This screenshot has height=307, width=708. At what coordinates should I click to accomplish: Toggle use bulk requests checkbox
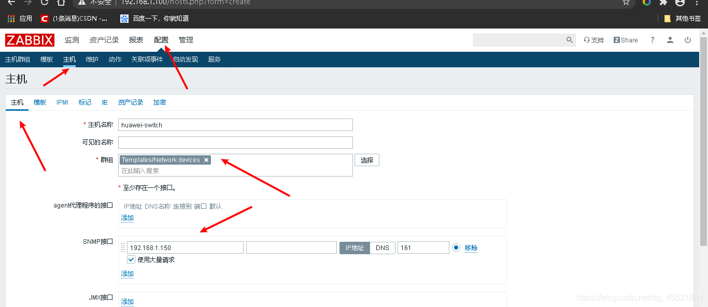coord(131,259)
